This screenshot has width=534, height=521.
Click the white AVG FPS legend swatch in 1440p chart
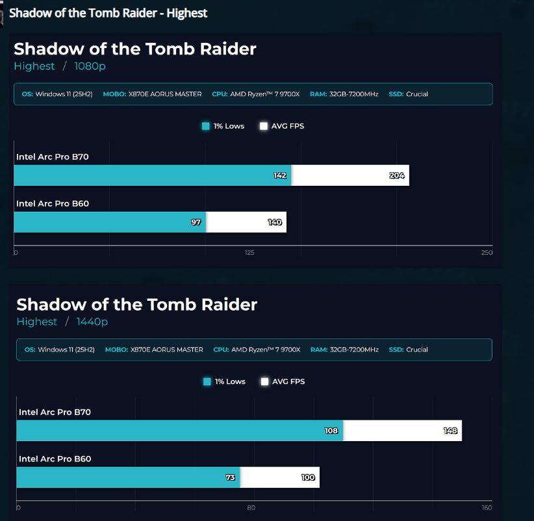pos(264,382)
